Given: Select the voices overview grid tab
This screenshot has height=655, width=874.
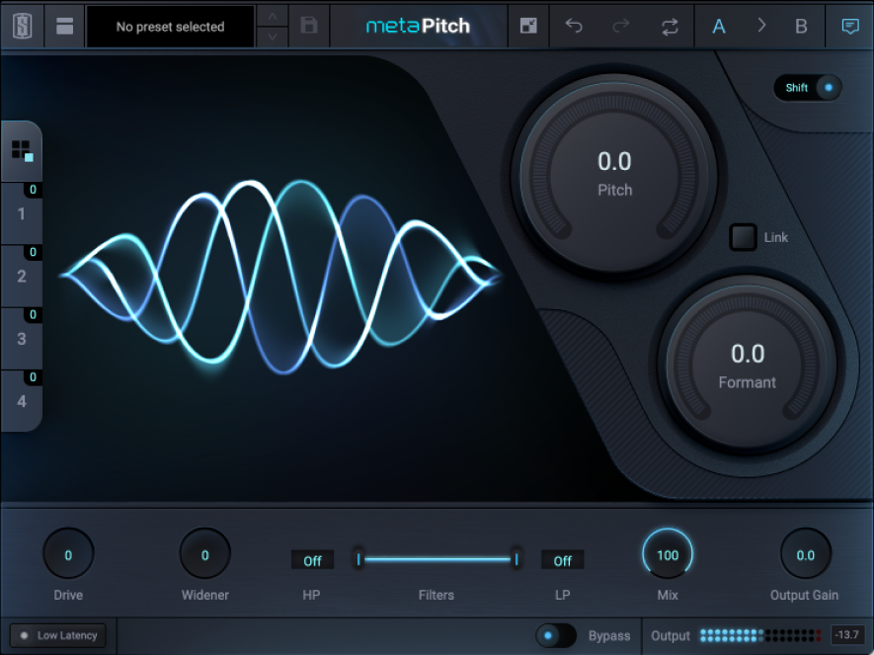Looking at the screenshot, I should coord(23,151).
